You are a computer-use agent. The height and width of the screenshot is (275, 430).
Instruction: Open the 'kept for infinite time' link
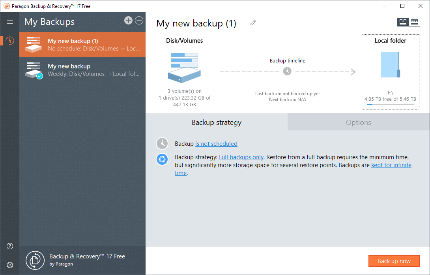(x=391, y=165)
